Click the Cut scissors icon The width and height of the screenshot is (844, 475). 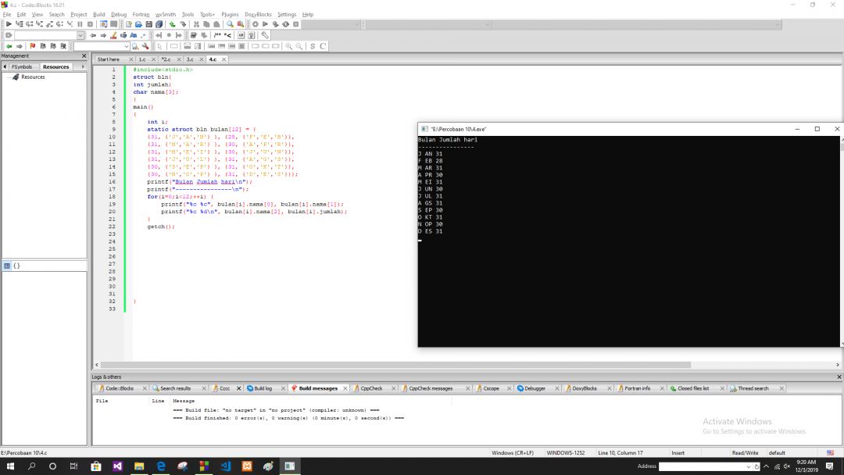pyautogui.click(x=196, y=24)
